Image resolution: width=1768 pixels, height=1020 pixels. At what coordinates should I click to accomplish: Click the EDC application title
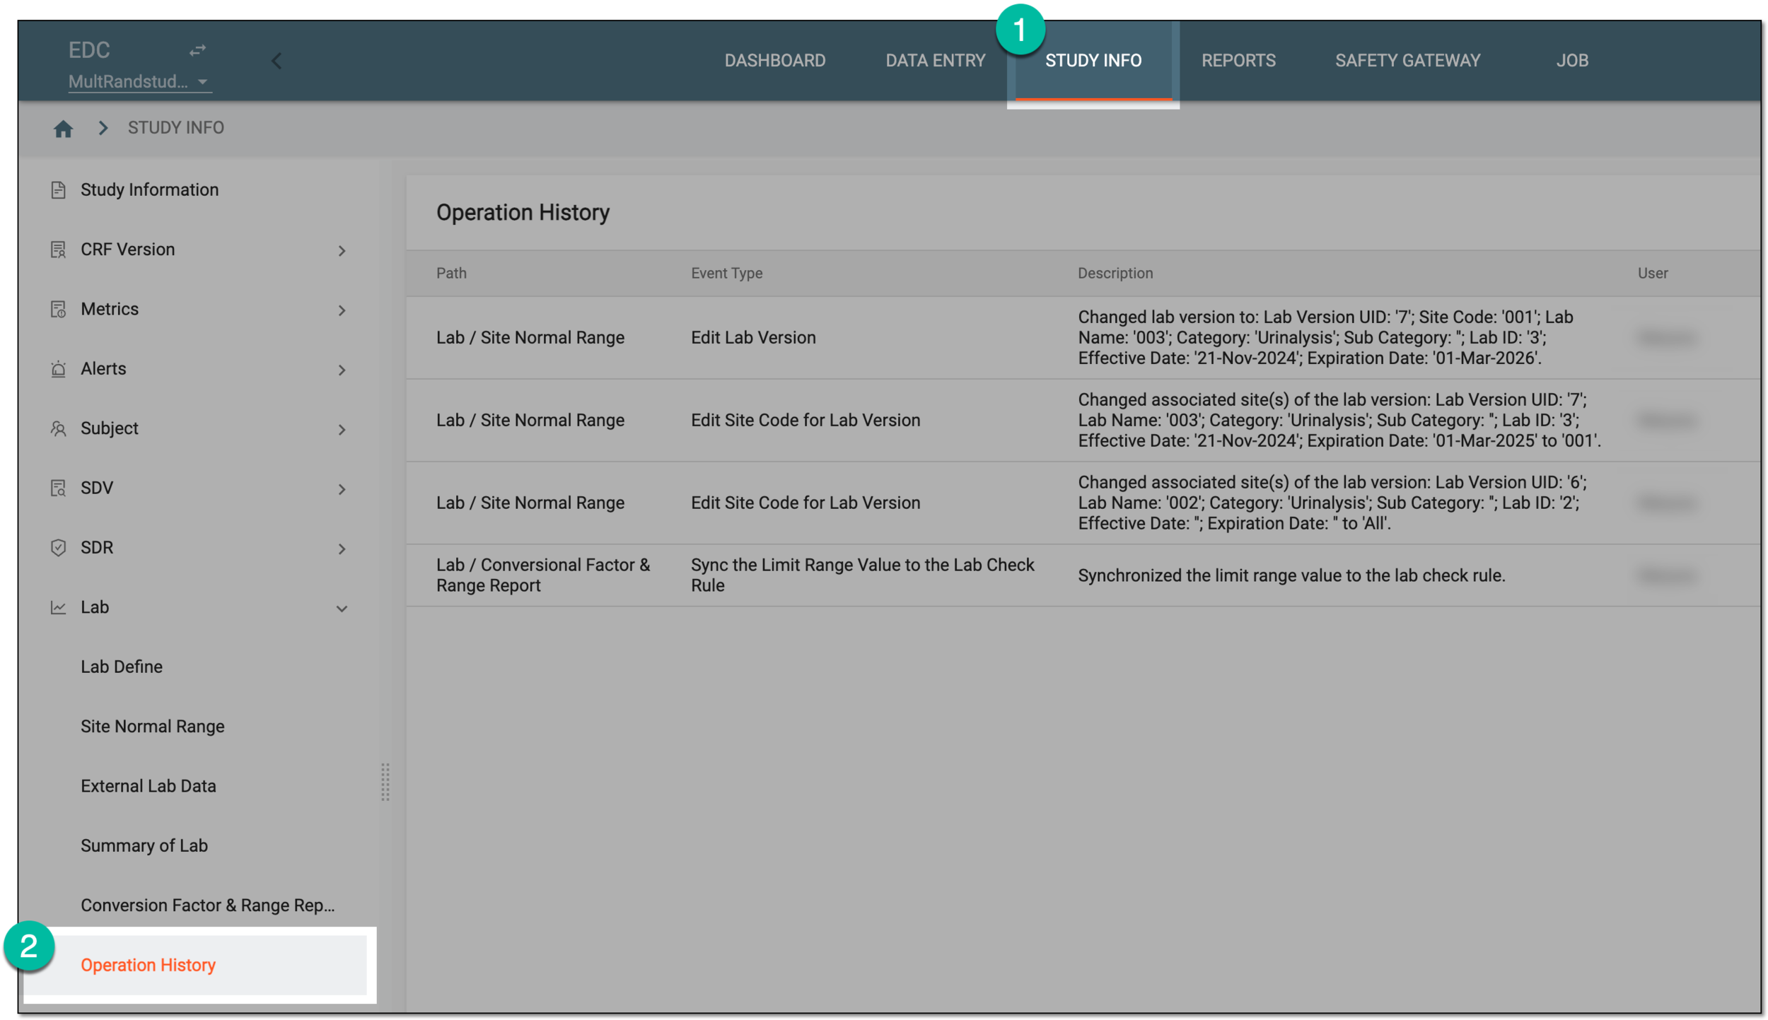[89, 50]
